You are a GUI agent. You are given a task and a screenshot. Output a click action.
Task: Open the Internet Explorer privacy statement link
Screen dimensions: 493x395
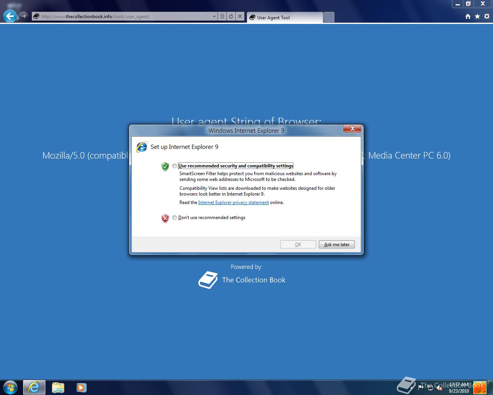pos(233,203)
